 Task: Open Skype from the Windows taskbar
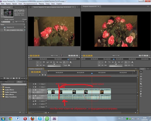40,118
